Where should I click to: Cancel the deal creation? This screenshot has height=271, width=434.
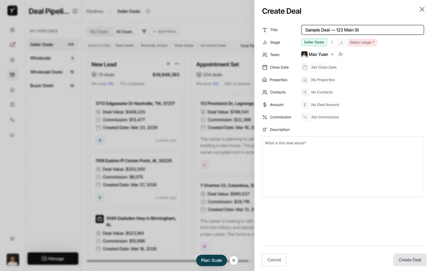point(274,260)
